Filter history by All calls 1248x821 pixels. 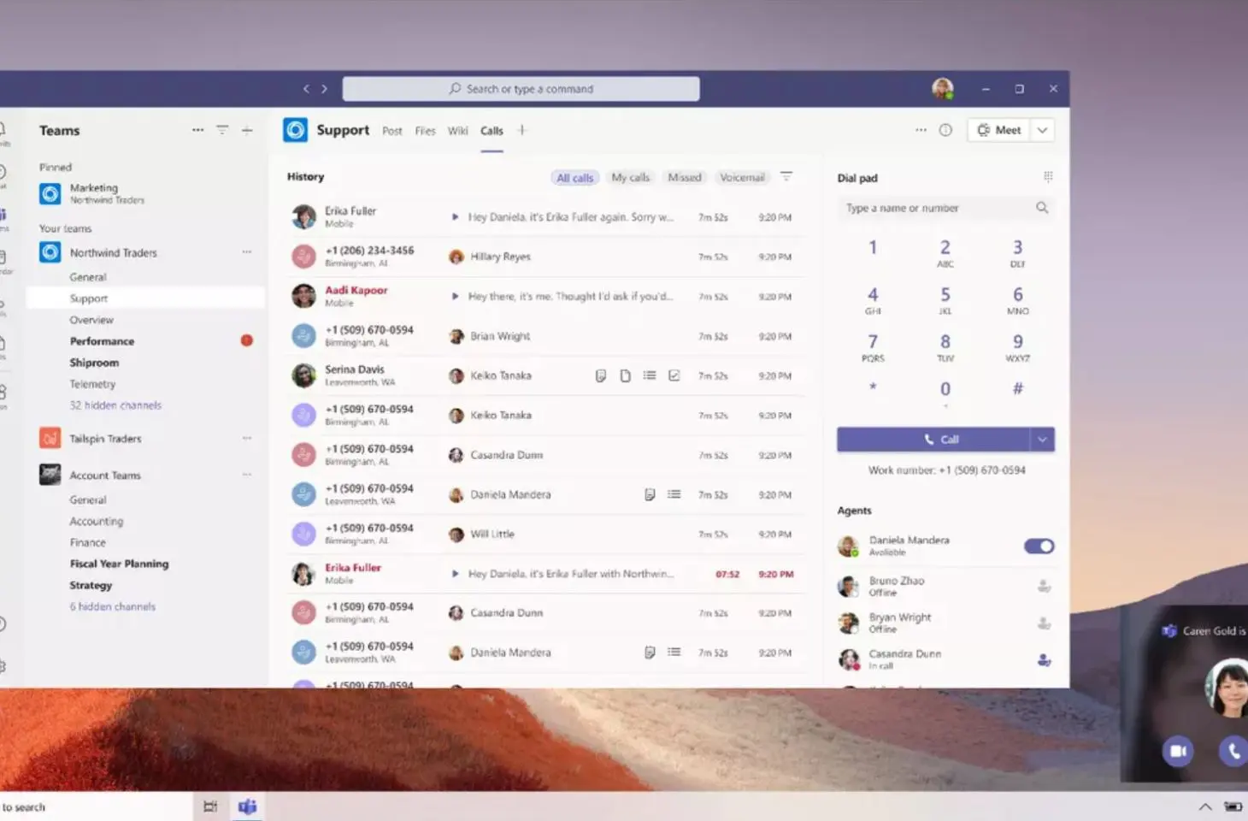[x=574, y=177]
